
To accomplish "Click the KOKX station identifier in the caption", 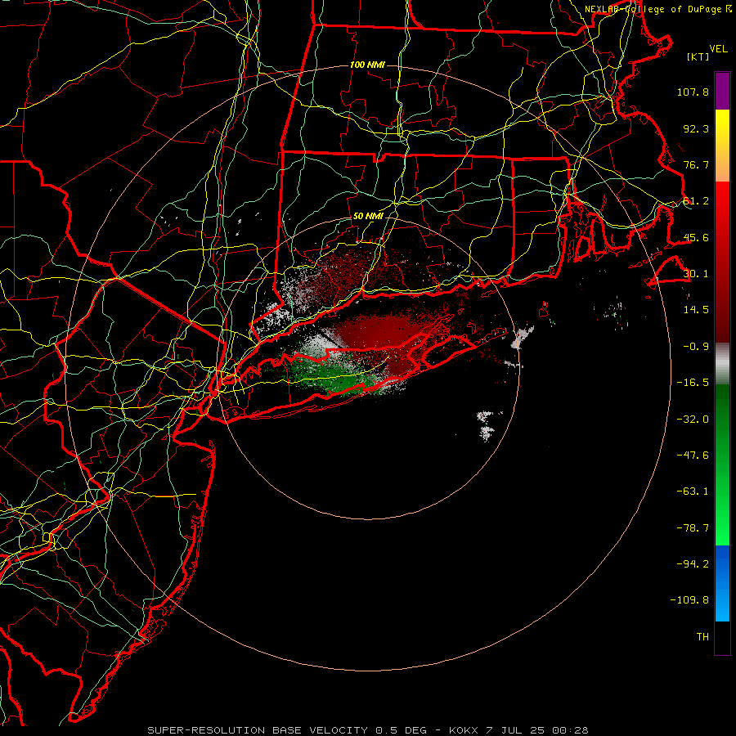I will pyautogui.click(x=464, y=730).
